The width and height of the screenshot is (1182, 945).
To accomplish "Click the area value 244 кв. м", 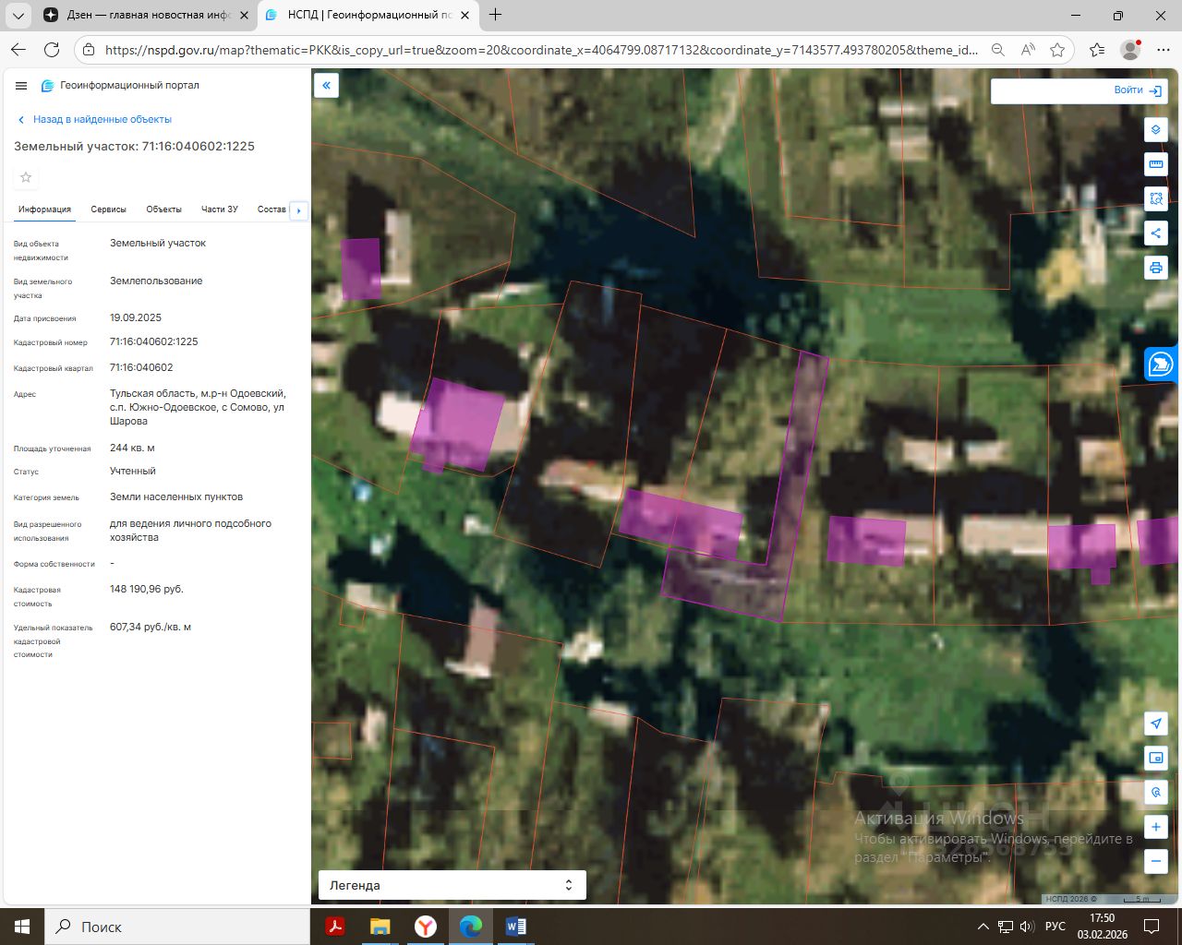I will [132, 449].
